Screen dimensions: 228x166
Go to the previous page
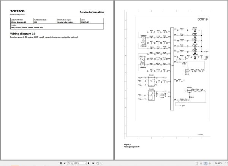point(65,163)
